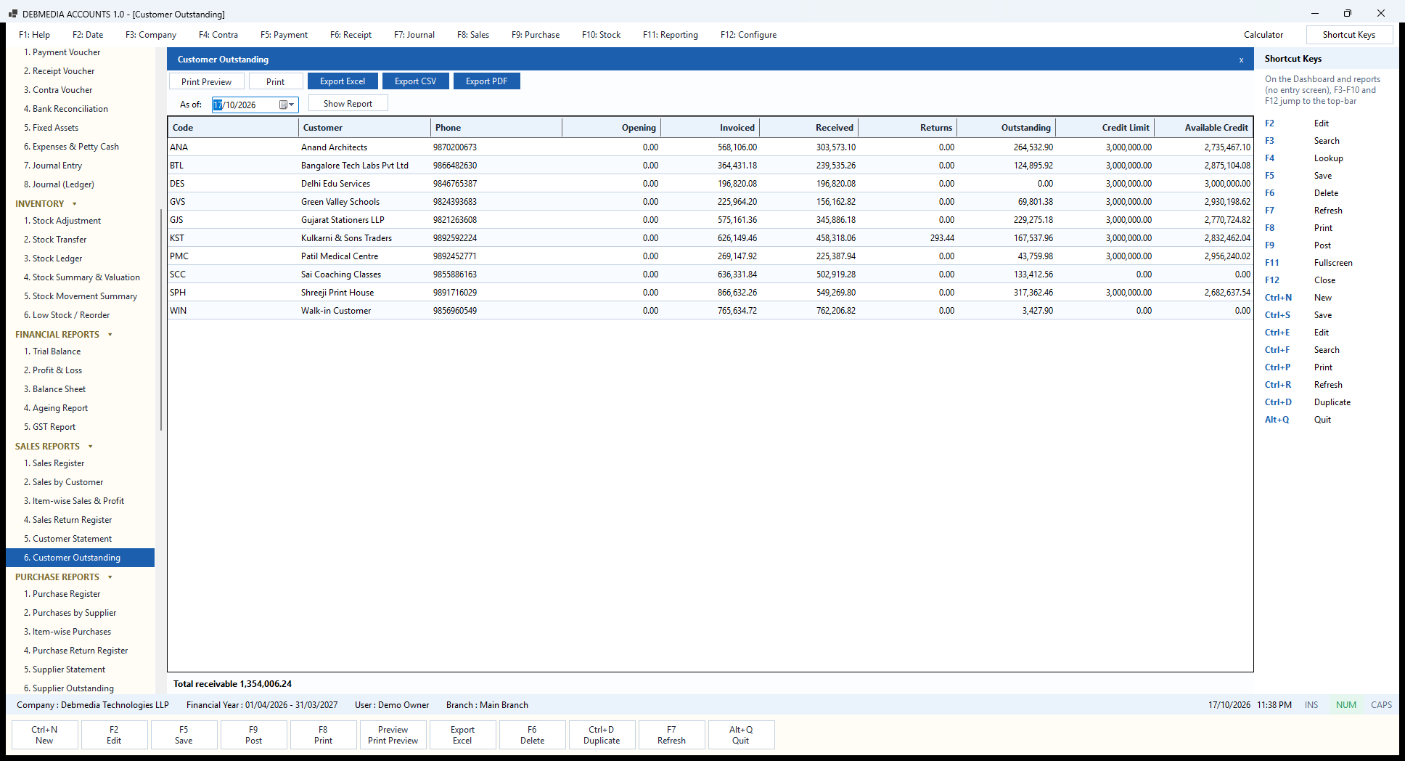The height and width of the screenshot is (761, 1405).
Task: Click the Print Preview toolbar button
Action: pyautogui.click(x=206, y=81)
